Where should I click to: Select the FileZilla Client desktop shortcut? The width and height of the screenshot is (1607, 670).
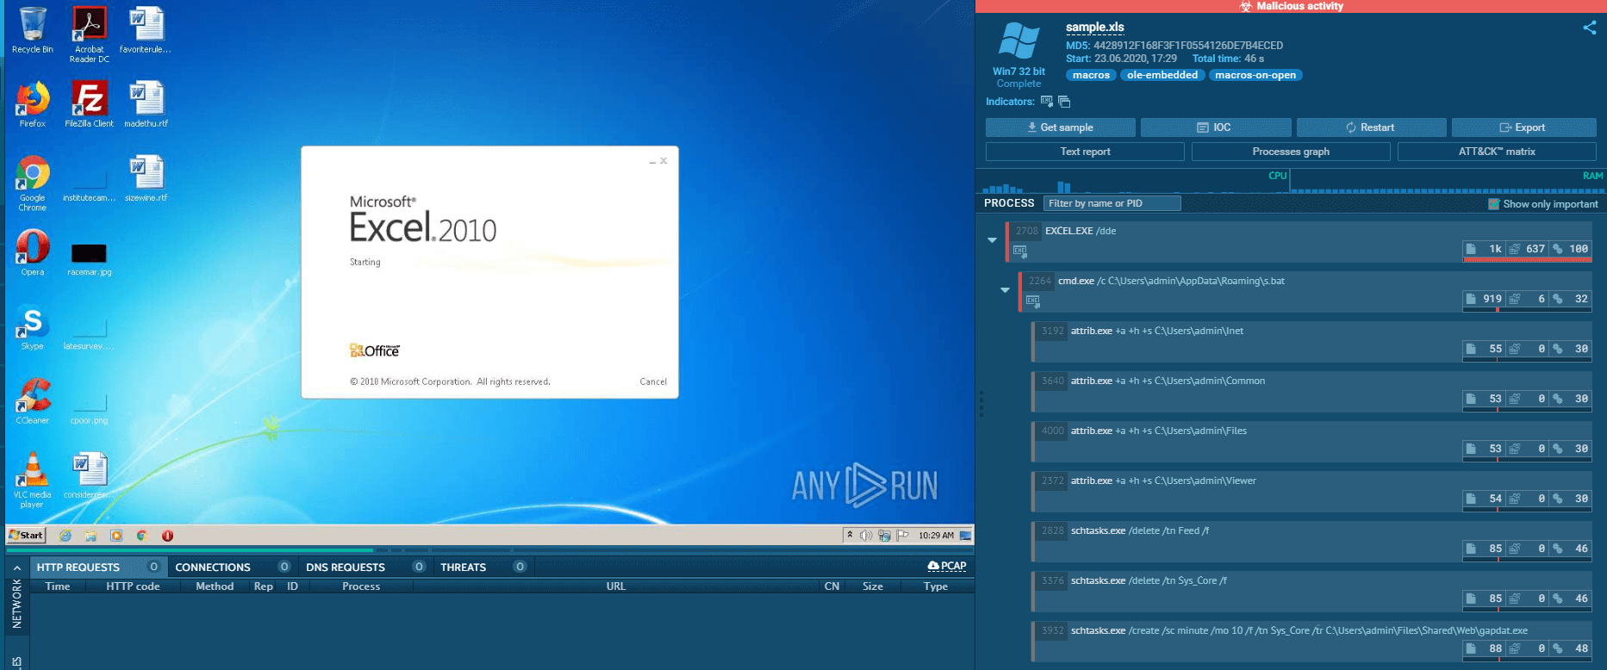(x=90, y=104)
